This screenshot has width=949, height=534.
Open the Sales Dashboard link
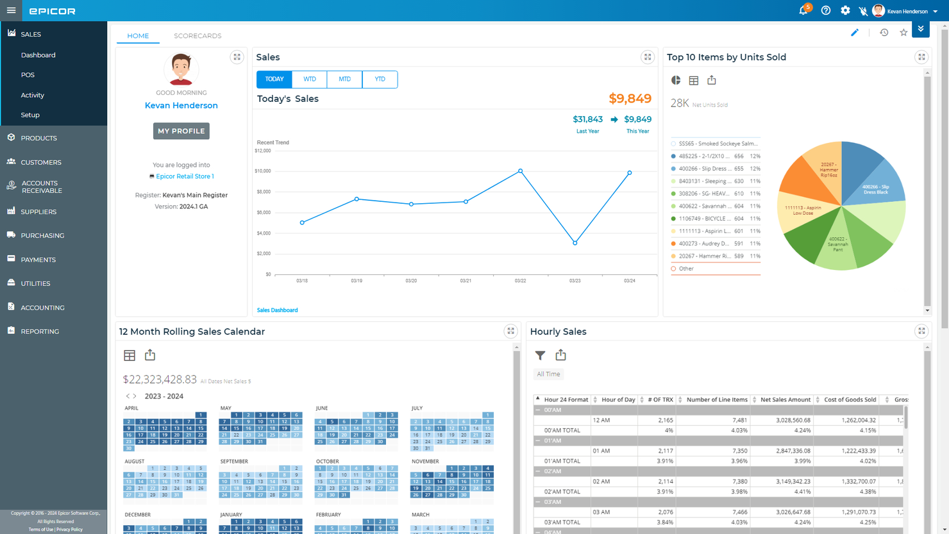[277, 310]
